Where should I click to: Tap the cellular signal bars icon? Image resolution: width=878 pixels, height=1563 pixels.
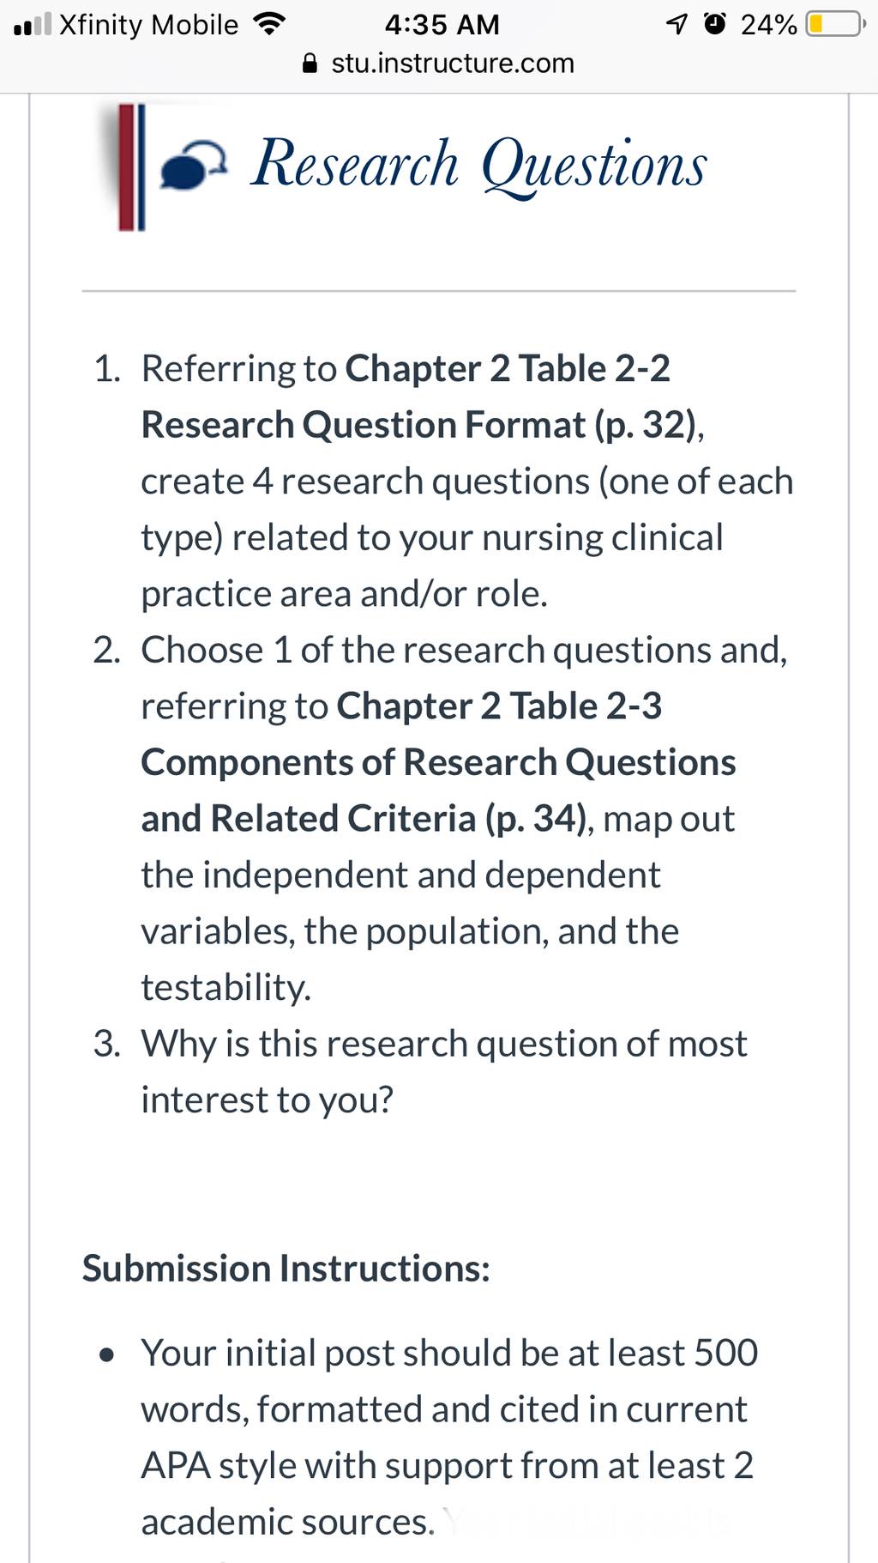coord(33,25)
